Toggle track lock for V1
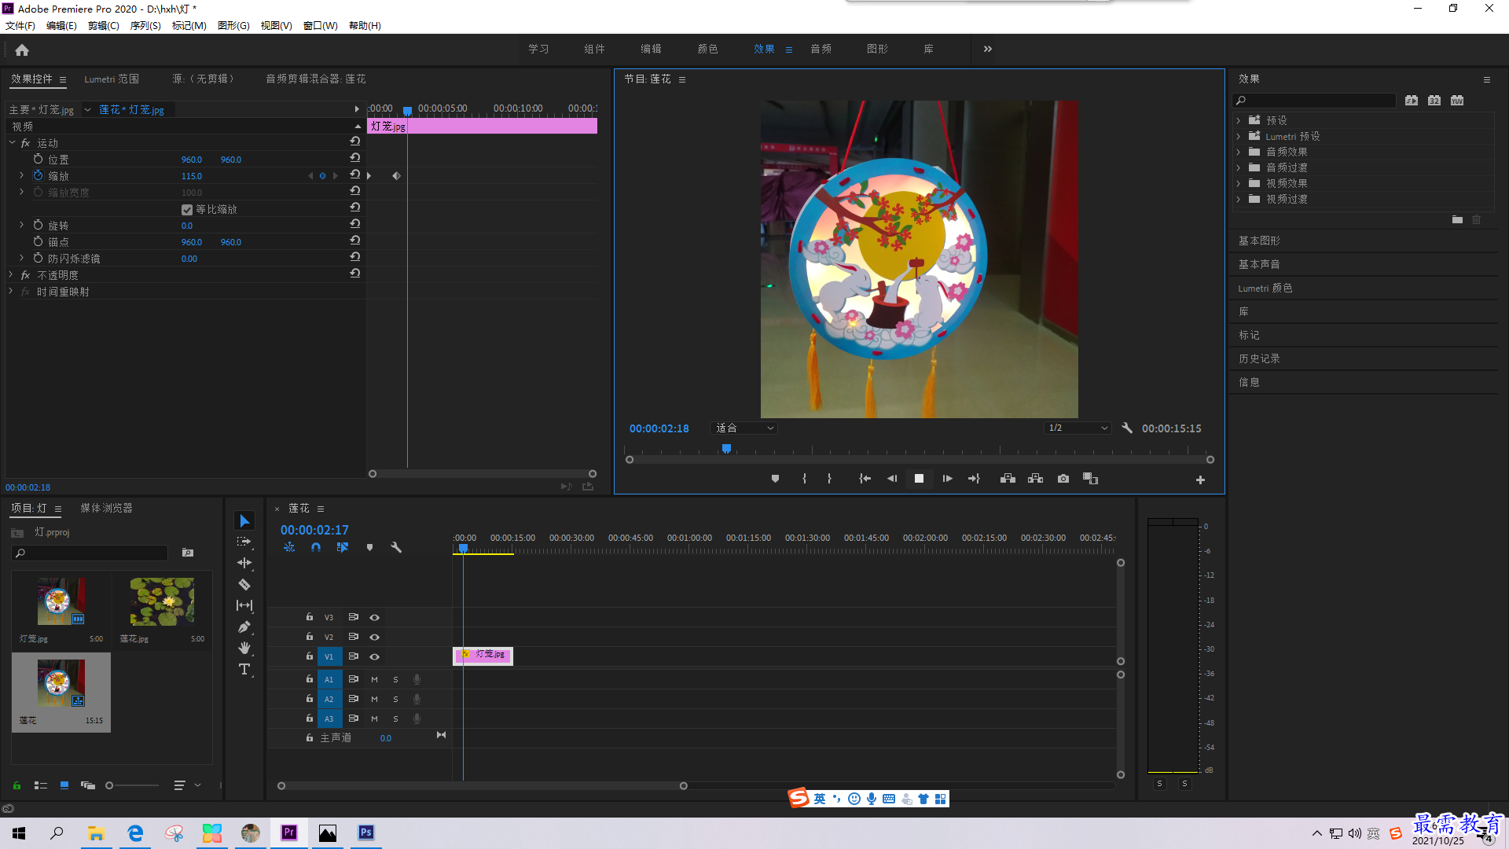 [x=310, y=656]
